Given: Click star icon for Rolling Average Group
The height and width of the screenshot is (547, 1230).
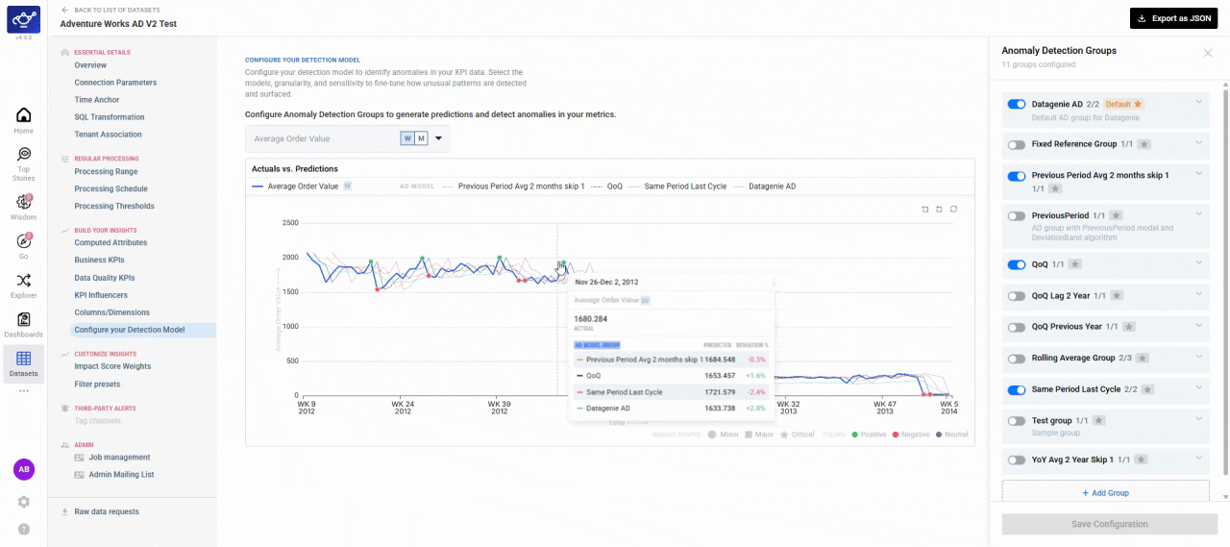Looking at the screenshot, I should click(x=1143, y=358).
